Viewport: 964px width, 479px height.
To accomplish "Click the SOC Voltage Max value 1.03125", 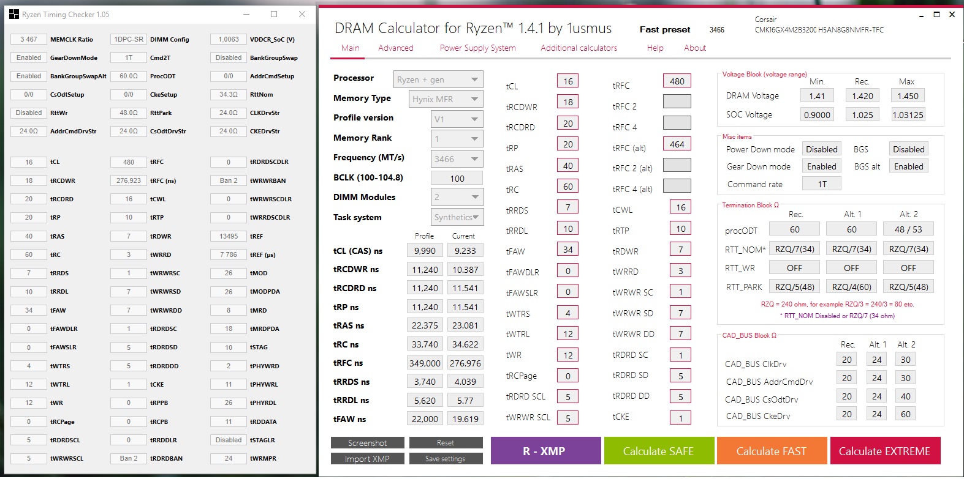I will (908, 115).
